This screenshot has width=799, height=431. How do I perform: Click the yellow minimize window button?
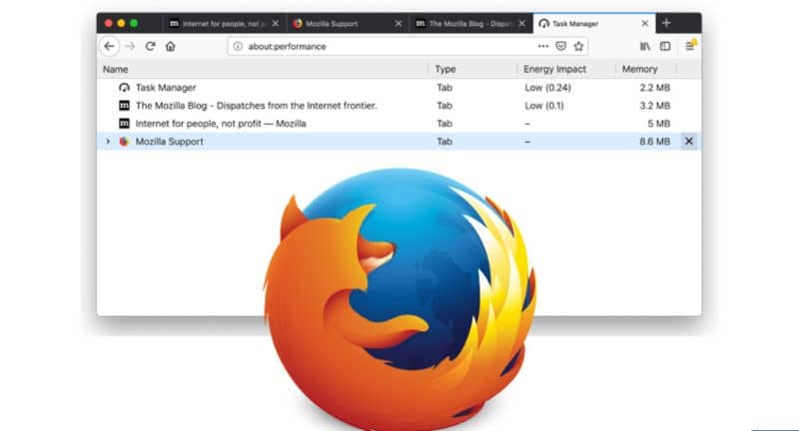121,23
